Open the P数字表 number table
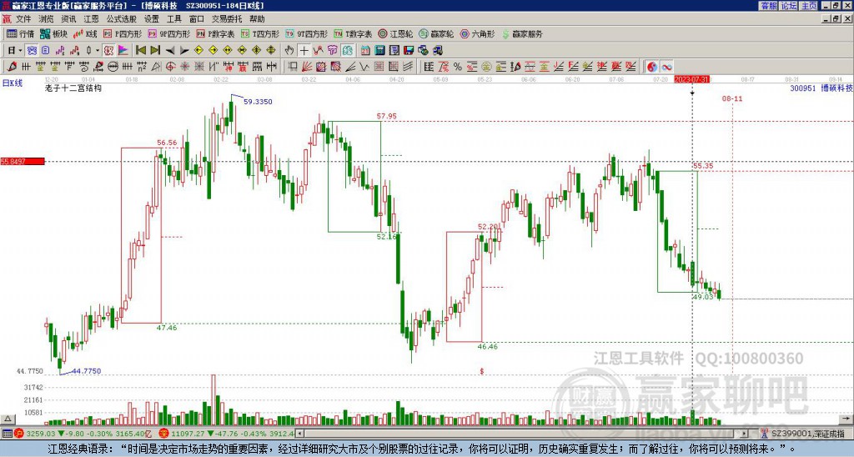The height and width of the screenshot is (457, 854). 215,33
